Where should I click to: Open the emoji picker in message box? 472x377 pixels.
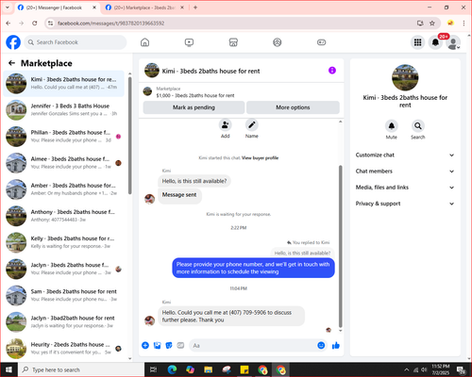321,345
